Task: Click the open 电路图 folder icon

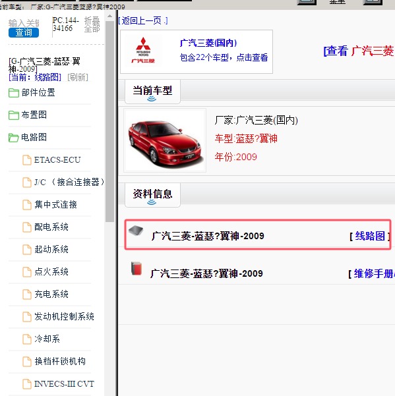Action: point(14,138)
